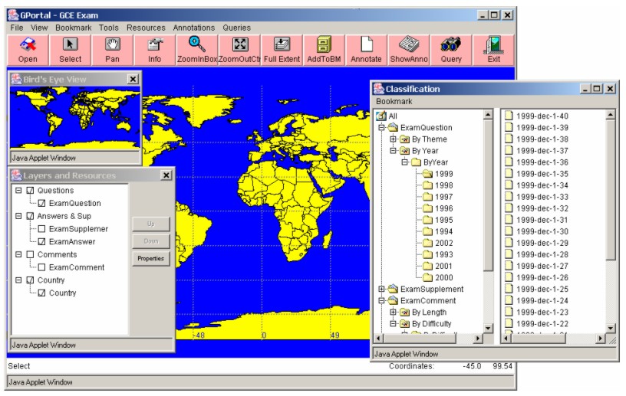626x396 pixels.
Task: Click the Properties button in Layers panel
Action: (151, 258)
